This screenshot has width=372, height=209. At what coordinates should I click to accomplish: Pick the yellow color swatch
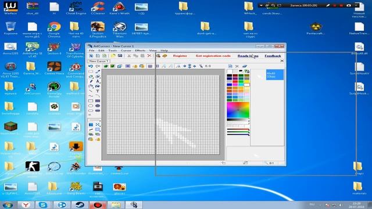coord(247,81)
